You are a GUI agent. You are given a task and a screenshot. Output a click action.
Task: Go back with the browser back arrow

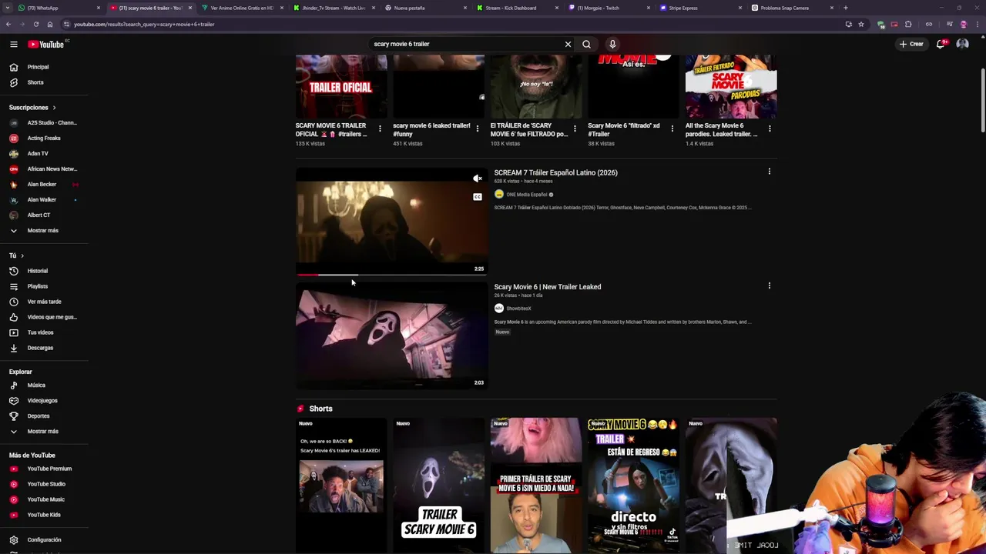point(8,24)
